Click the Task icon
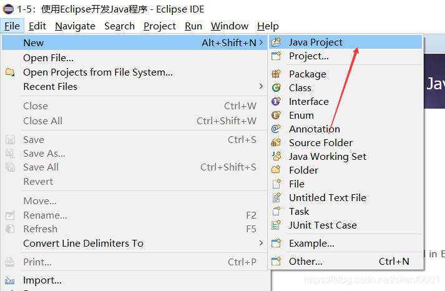The image size is (445, 291). [x=276, y=211]
